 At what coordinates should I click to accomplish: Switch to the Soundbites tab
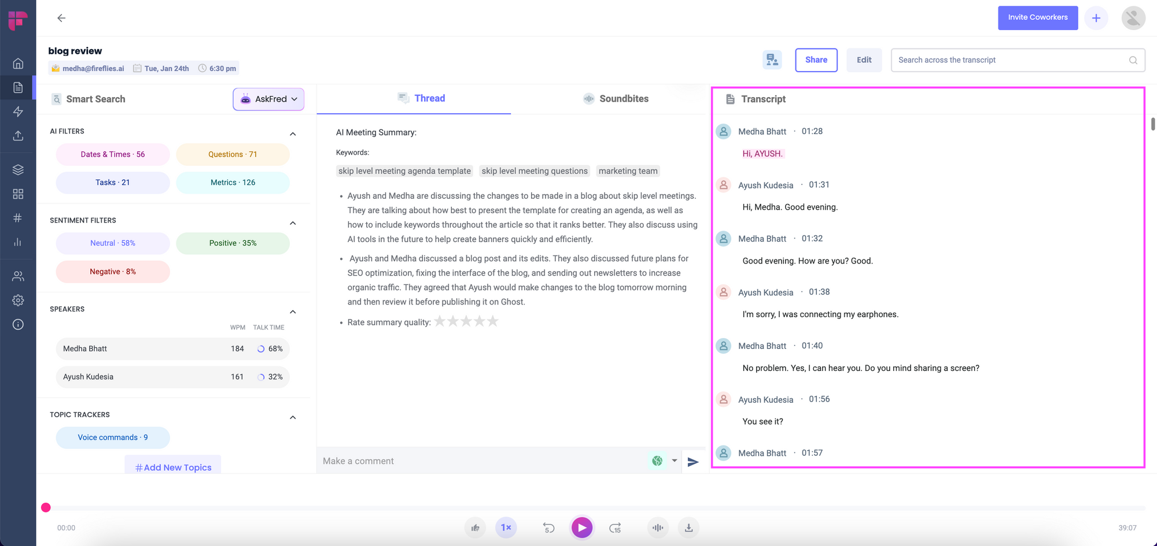(616, 98)
